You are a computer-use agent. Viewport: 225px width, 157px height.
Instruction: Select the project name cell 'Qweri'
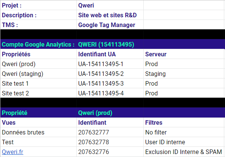tap(110, 5)
